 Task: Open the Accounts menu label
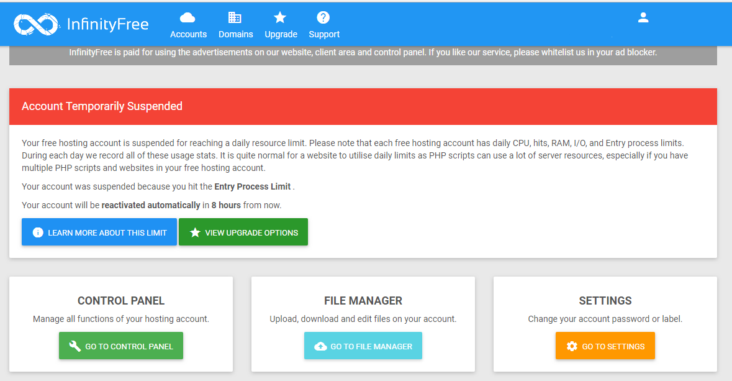pyautogui.click(x=188, y=34)
